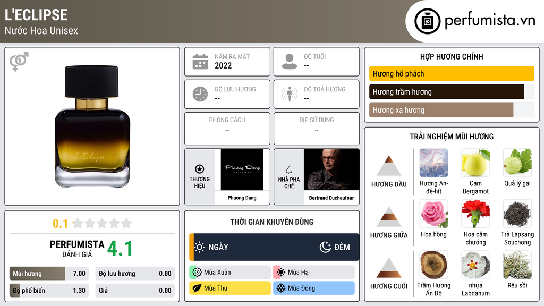Click the snowflake icon for Mùa Đông

click(x=281, y=288)
